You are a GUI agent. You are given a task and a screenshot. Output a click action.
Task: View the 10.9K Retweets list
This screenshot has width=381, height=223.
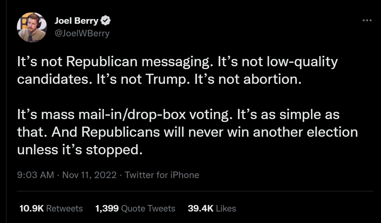click(x=51, y=209)
